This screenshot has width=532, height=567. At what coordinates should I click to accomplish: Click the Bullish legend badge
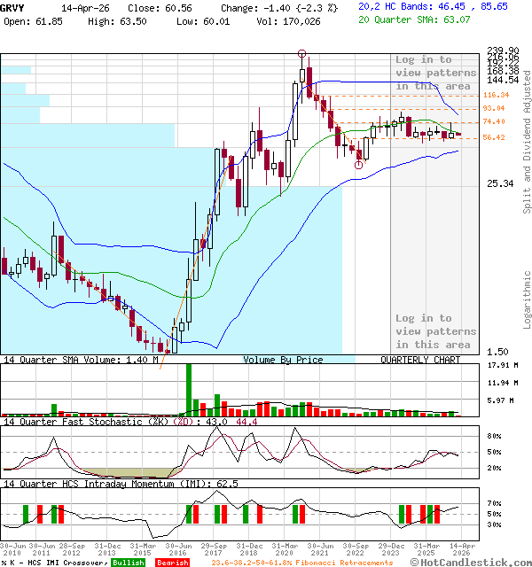[x=128, y=562]
